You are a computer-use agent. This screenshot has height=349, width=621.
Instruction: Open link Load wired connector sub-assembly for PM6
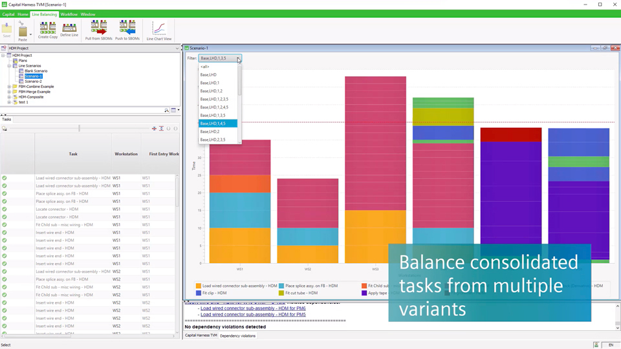[x=253, y=308]
